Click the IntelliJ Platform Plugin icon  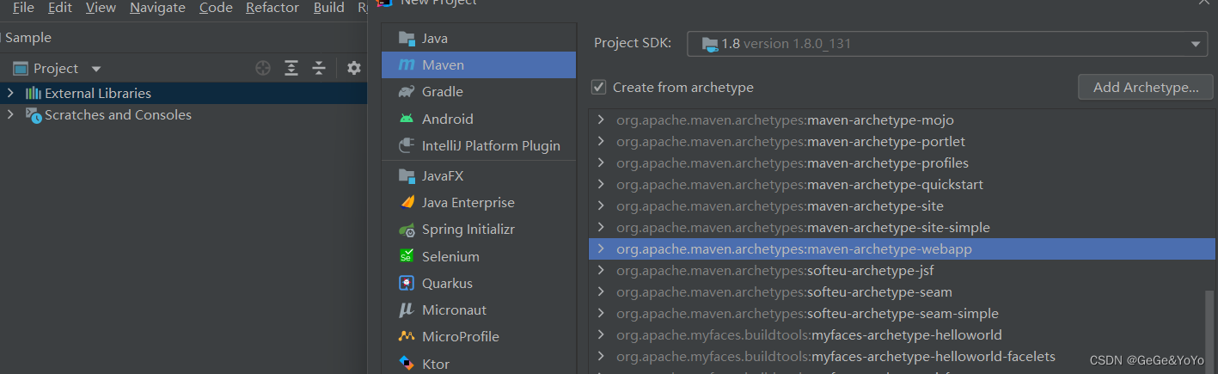407,145
